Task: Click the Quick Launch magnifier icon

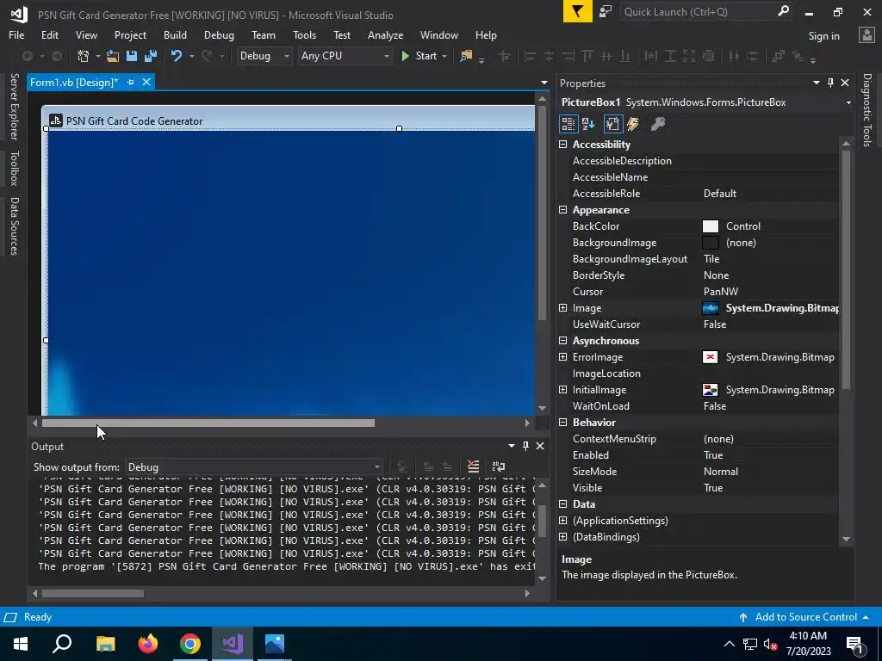Action: coord(783,11)
